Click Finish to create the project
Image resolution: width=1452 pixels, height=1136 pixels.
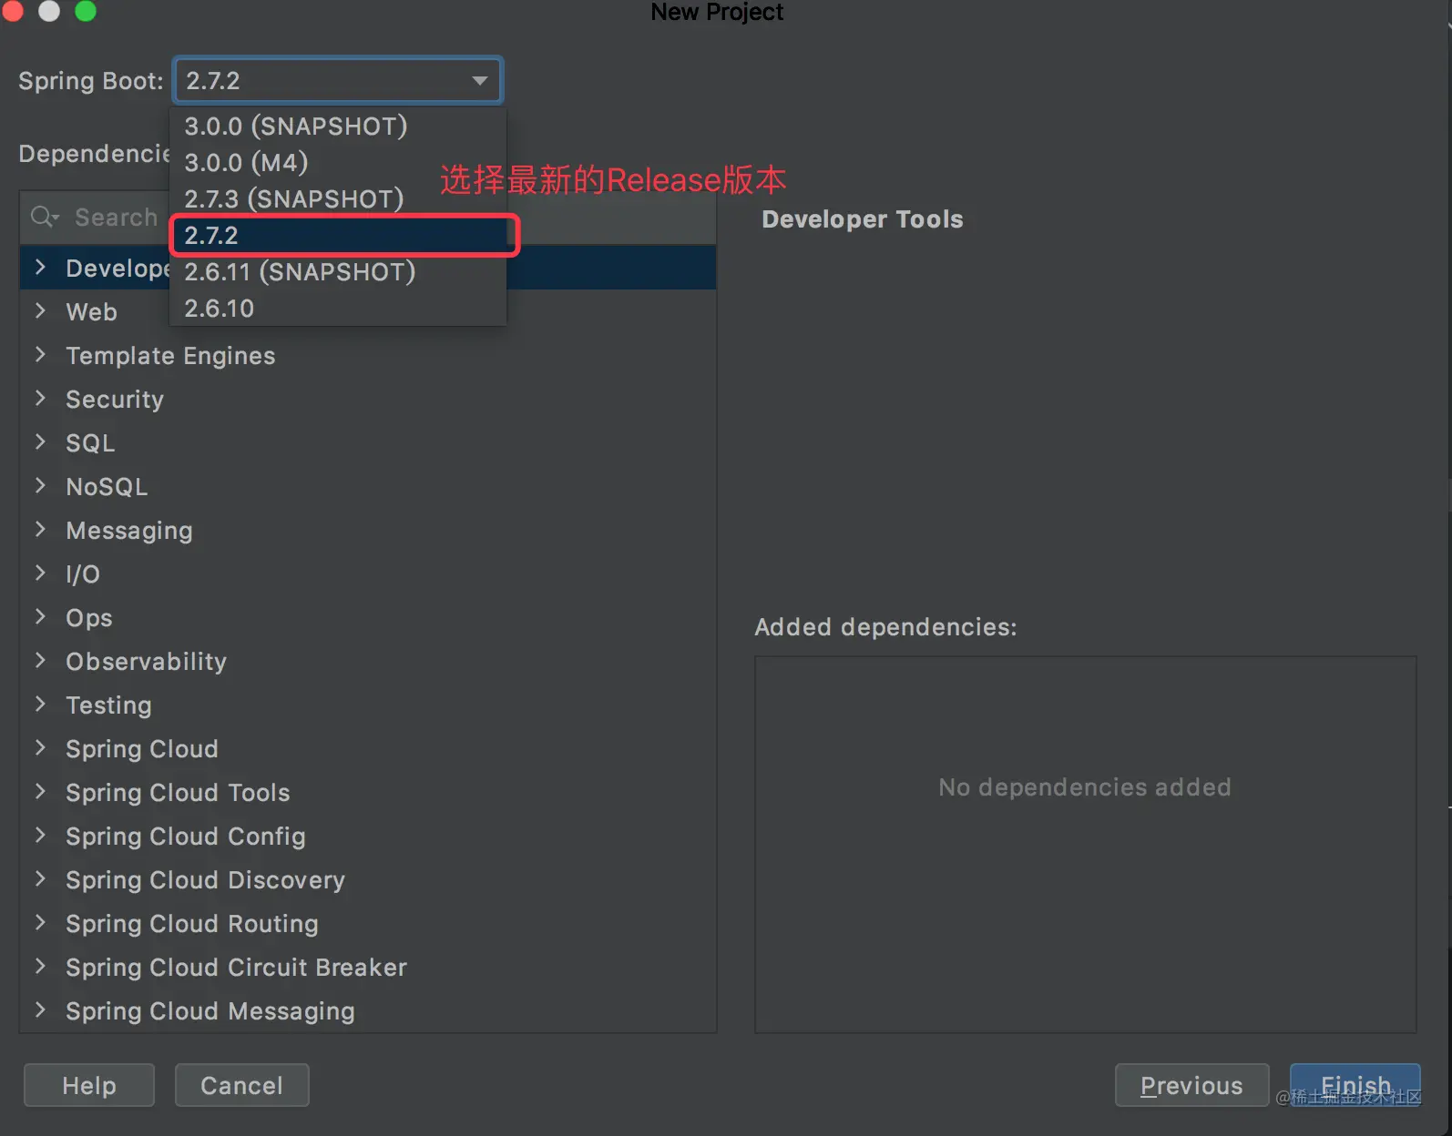coord(1355,1085)
